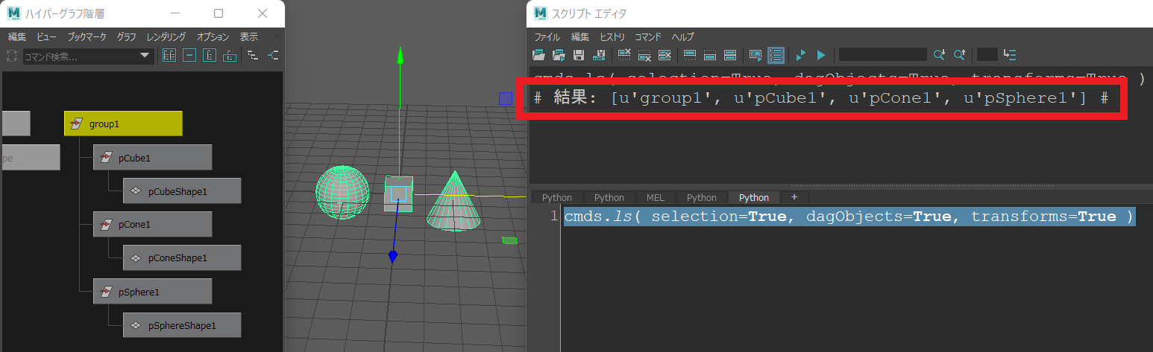Click the Go To Line number field
The width and height of the screenshot is (1153, 352).
pos(987,54)
